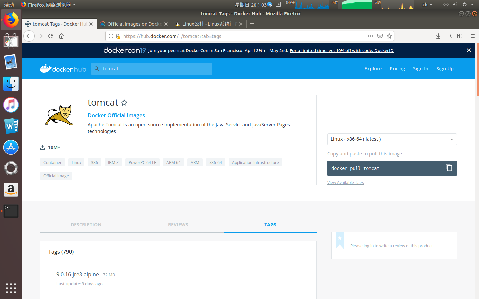Open the DESCRIPTION tab

(86, 225)
